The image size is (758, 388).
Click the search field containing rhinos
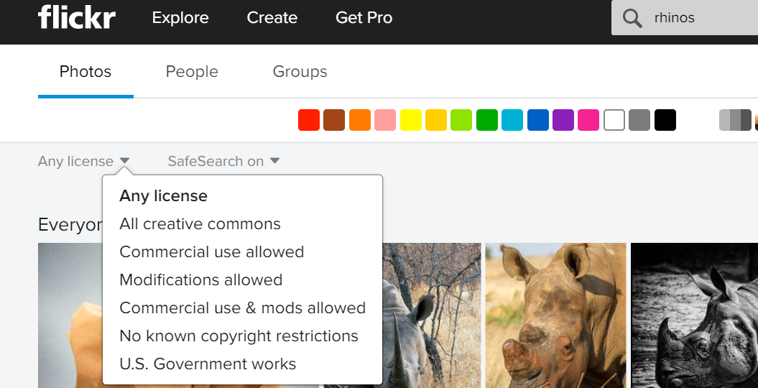701,18
